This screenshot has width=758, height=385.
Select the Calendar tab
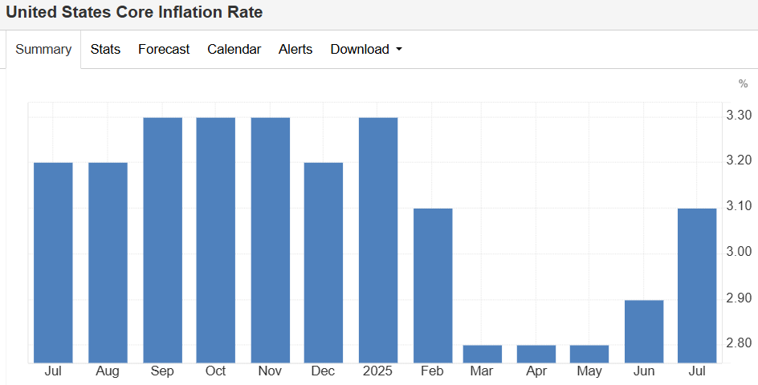tap(234, 50)
